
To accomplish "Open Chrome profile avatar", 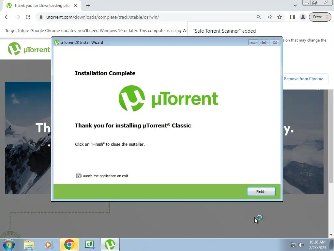I will (x=303, y=17).
